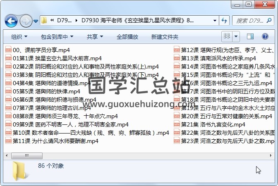Viewport: 278px width, 186px height.
Task: Click the 86 个对象 status text
Action: coord(51,166)
